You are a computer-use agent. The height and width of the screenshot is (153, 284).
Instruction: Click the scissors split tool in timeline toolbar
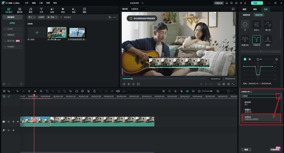pos(35,91)
